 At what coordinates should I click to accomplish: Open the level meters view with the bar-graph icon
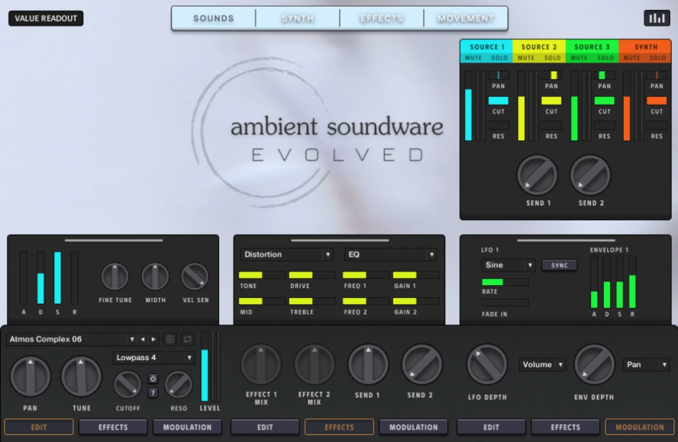click(657, 18)
